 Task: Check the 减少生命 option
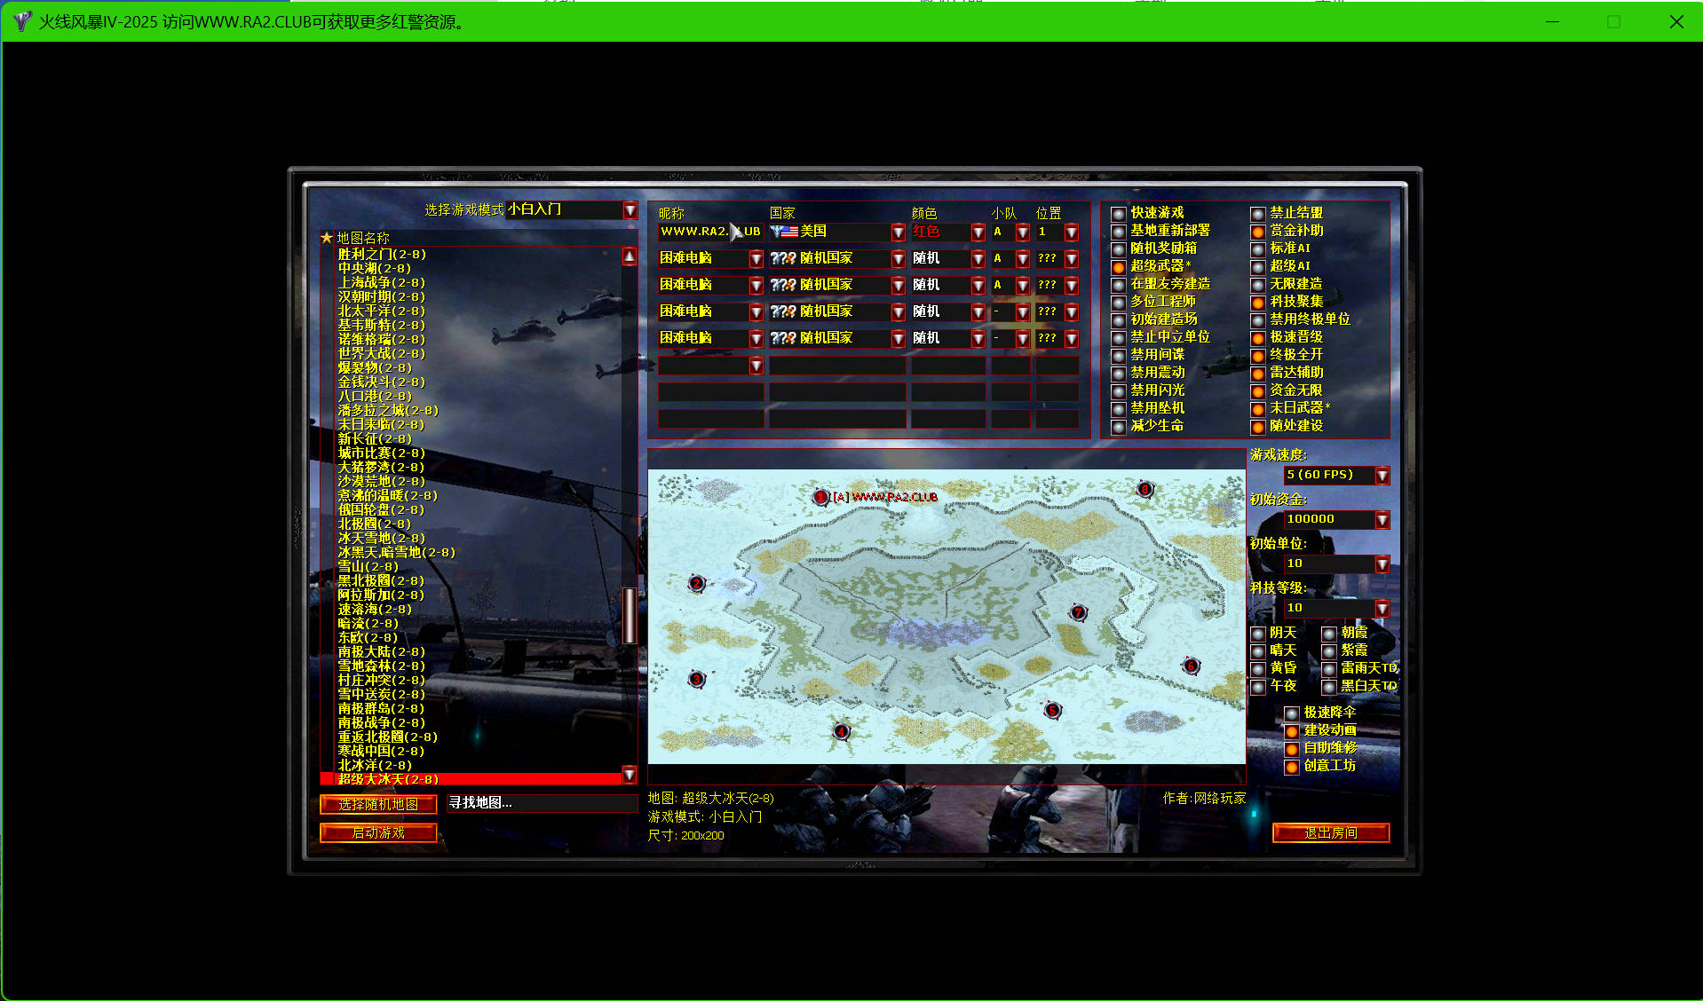pyautogui.click(x=1119, y=427)
